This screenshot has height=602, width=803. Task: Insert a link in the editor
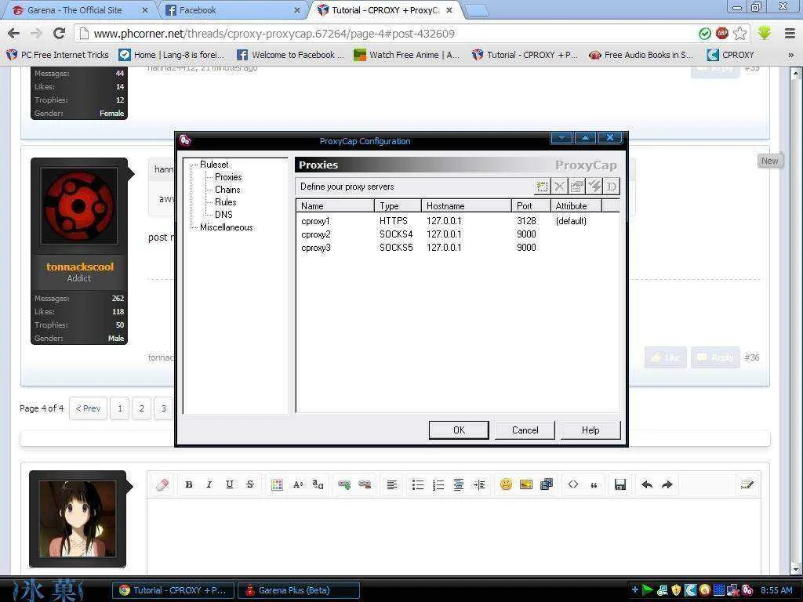pos(344,484)
